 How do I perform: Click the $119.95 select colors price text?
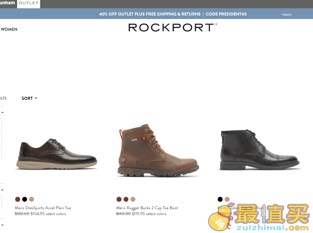[x=149, y=214]
